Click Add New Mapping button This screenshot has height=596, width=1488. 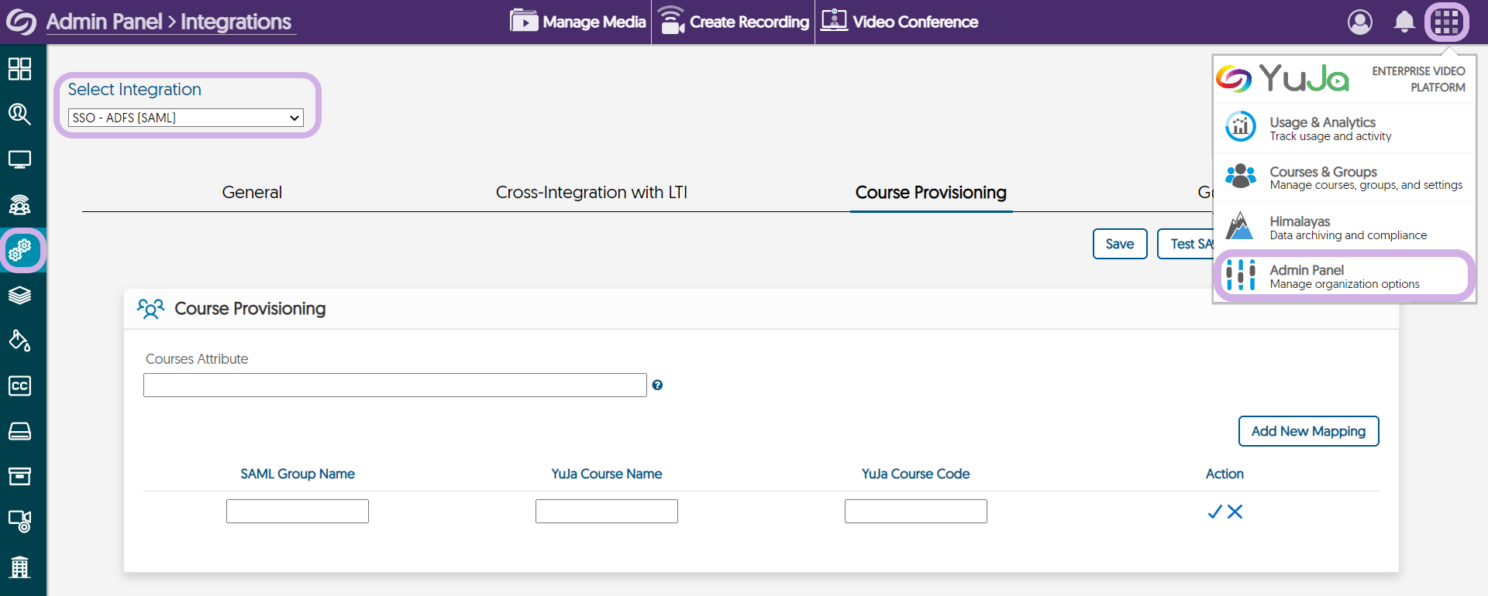[1308, 431]
